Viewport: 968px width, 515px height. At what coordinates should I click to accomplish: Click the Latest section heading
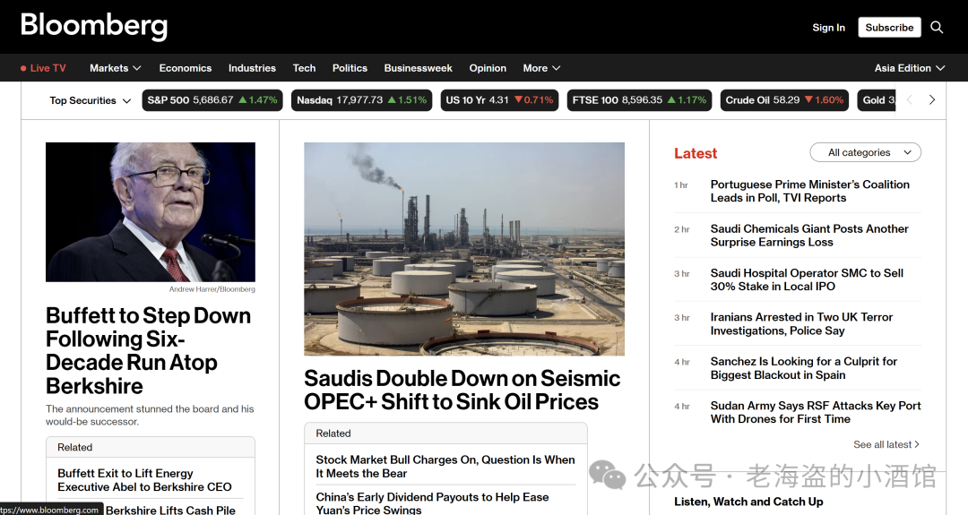[696, 153]
